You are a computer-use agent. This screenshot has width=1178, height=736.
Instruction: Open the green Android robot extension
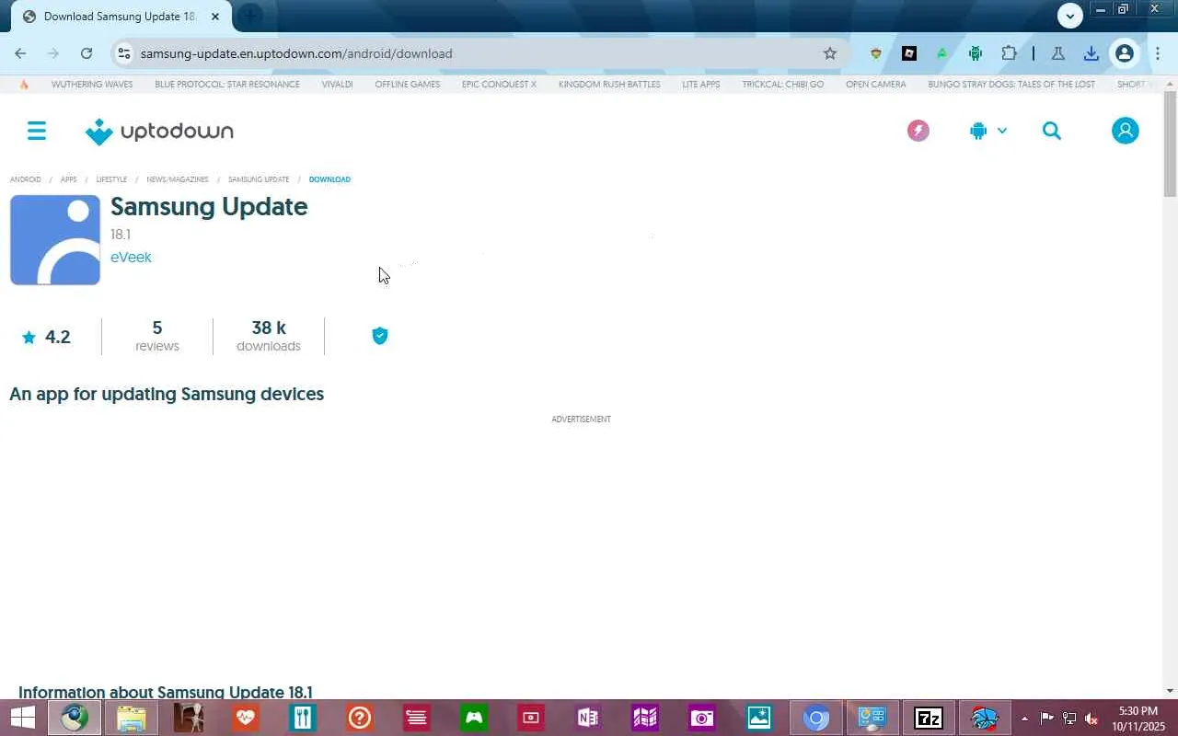(x=976, y=53)
